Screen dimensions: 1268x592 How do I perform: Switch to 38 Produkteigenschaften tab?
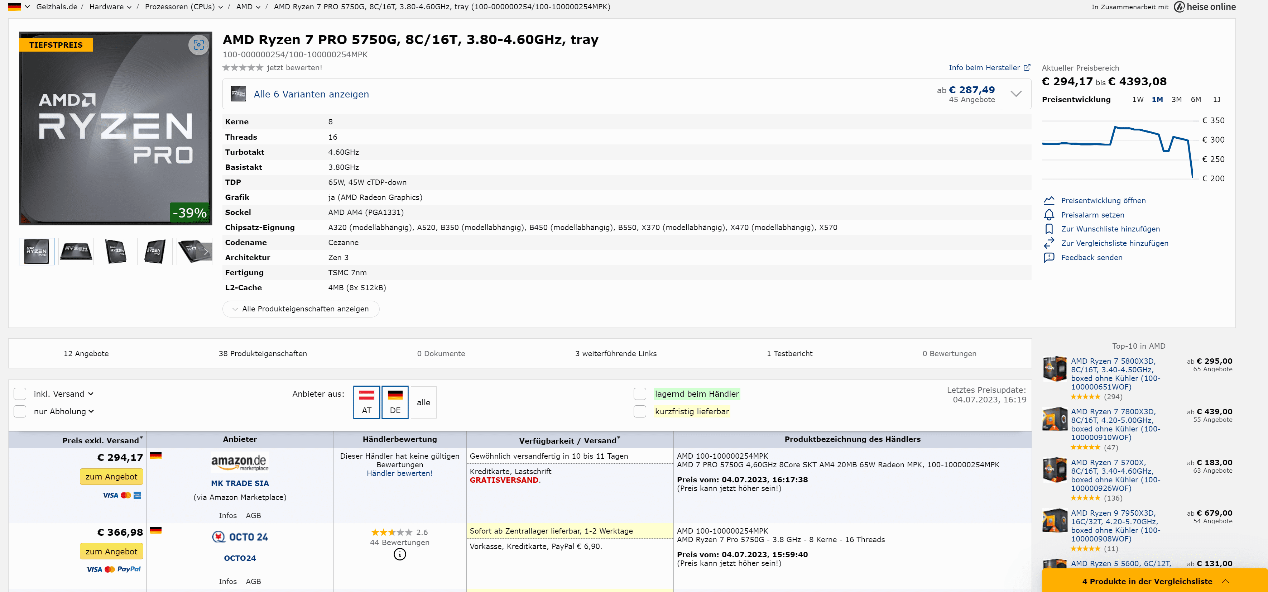pos(263,354)
